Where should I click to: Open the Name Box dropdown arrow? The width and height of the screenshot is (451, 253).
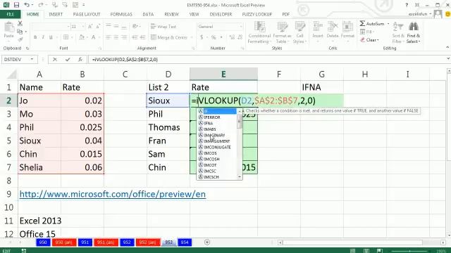pos(32,59)
